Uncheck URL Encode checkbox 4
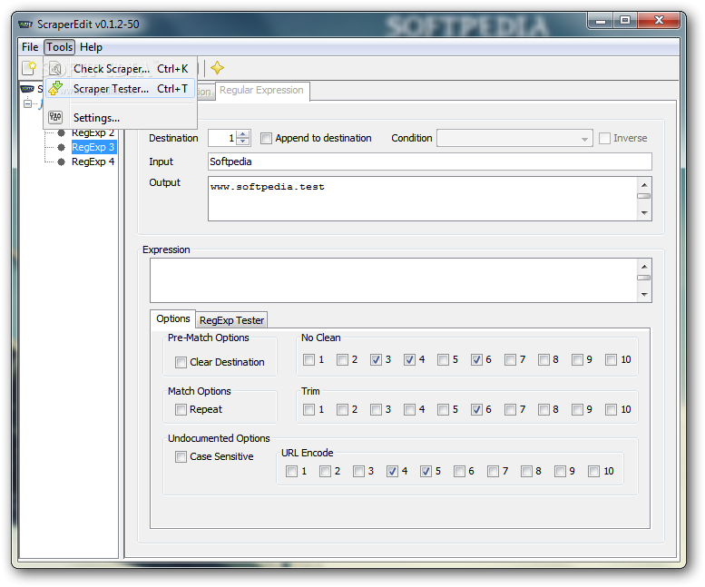 click(x=393, y=471)
